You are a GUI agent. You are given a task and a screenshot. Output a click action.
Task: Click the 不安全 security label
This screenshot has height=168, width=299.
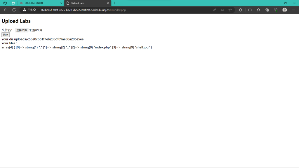[32, 10]
